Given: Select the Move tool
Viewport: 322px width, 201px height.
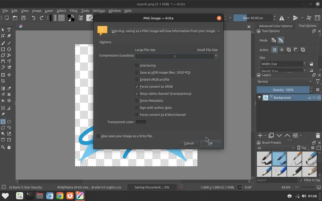Looking at the screenshot, I should tap(9, 75).
